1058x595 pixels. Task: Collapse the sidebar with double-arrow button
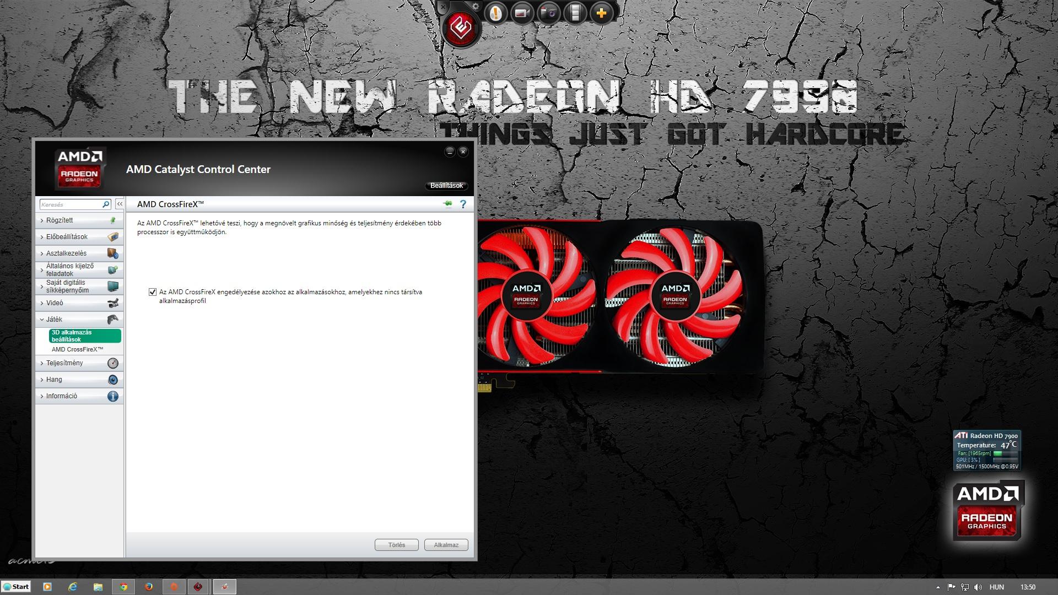120,204
